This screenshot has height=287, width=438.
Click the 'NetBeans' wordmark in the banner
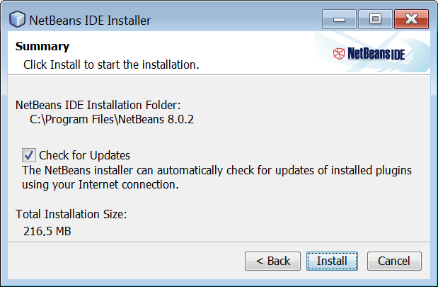tap(369, 53)
